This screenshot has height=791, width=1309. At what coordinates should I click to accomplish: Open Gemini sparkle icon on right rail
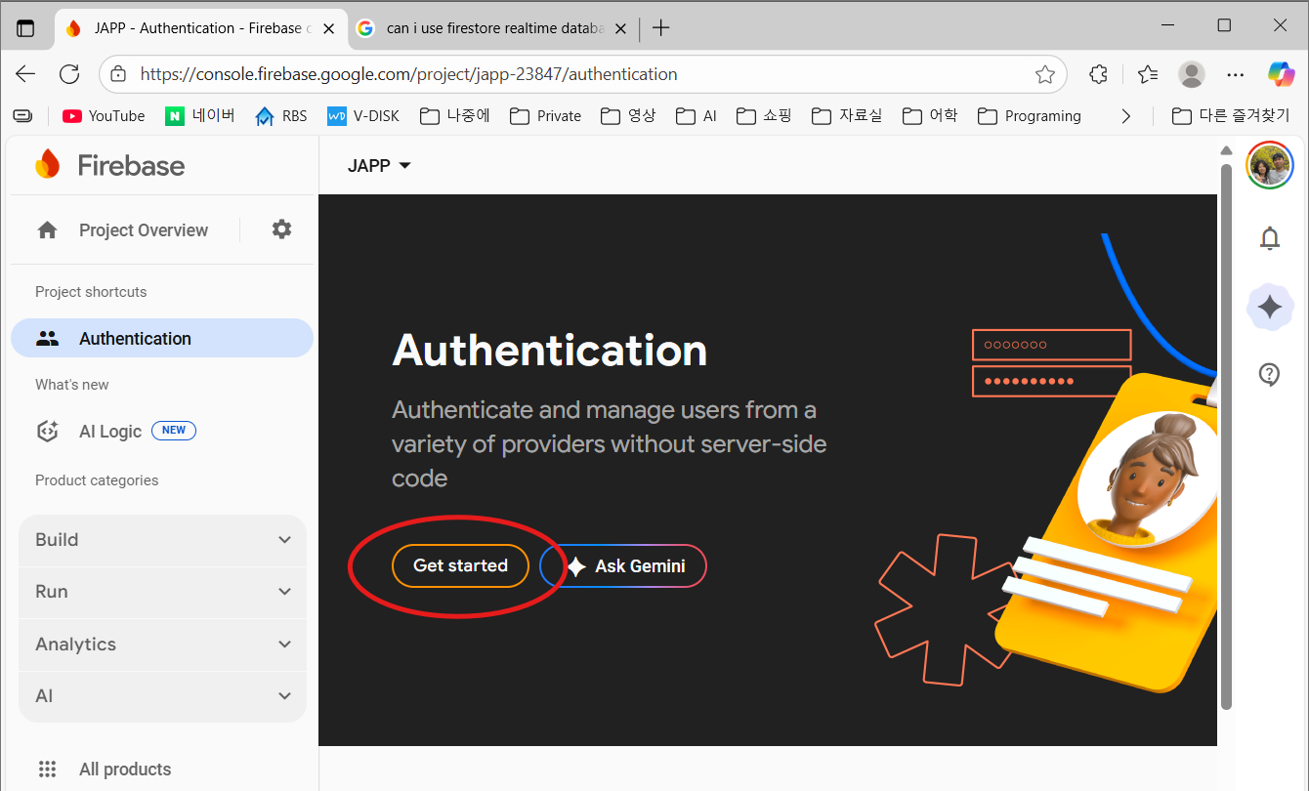(1270, 308)
